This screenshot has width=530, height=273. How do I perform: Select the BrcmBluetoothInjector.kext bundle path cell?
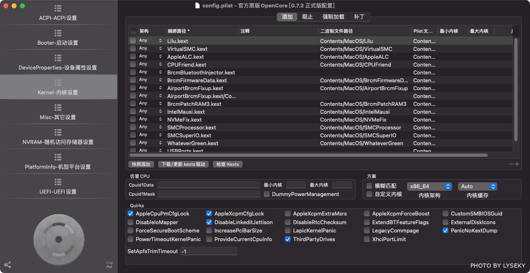tap(202, 72)
